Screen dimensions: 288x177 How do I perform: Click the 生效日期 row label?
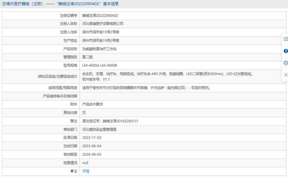[x=70, y=146]
